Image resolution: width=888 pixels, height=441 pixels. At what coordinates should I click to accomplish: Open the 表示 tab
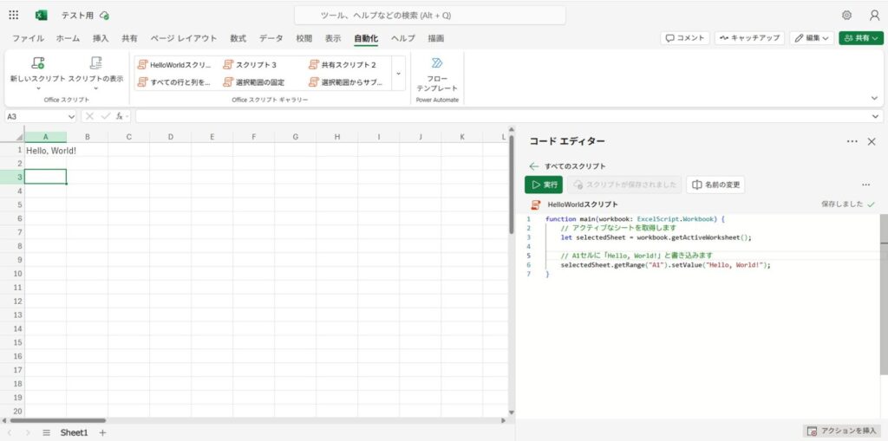click(333, 38)
